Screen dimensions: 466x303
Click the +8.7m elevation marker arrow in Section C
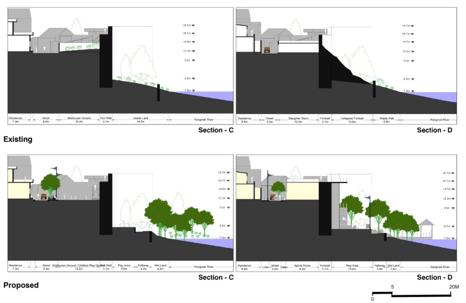(x=193, y=24)
